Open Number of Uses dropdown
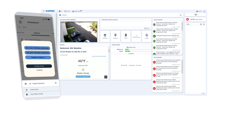225x118 pixels. (x=38, y=57)
